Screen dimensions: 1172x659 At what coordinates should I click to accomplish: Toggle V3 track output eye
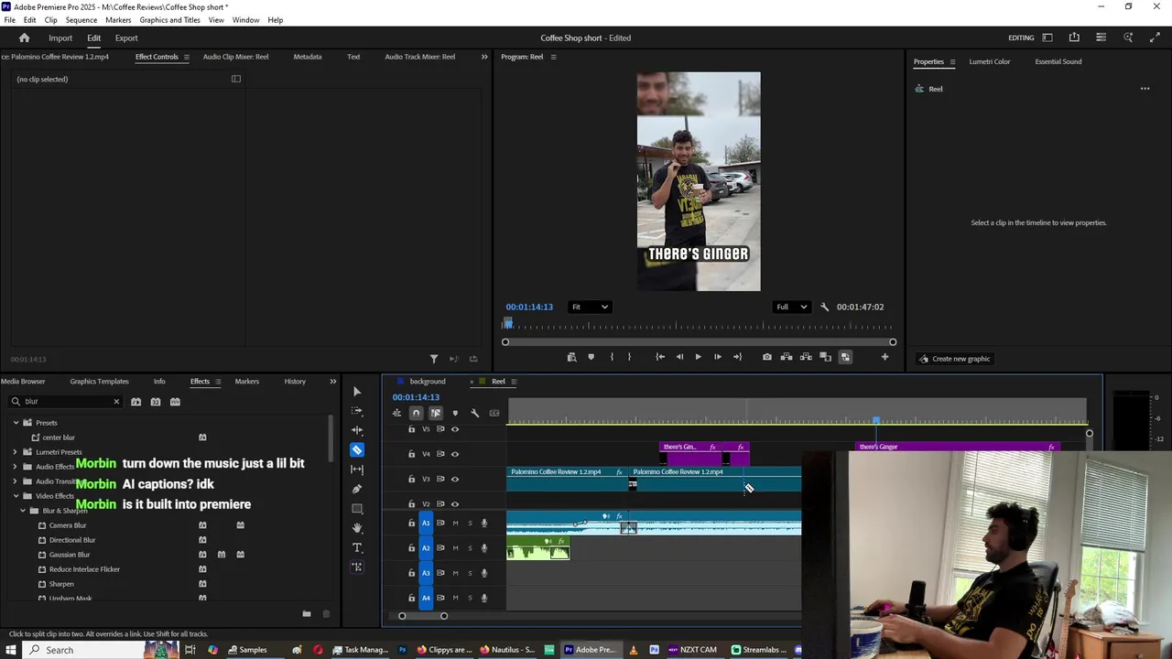point(455,479)
